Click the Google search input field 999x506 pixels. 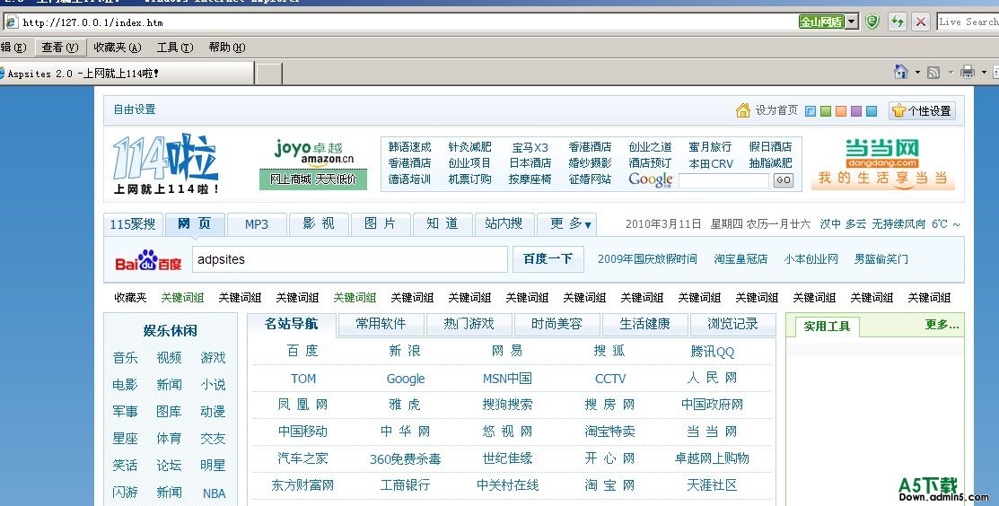(723, 180)
